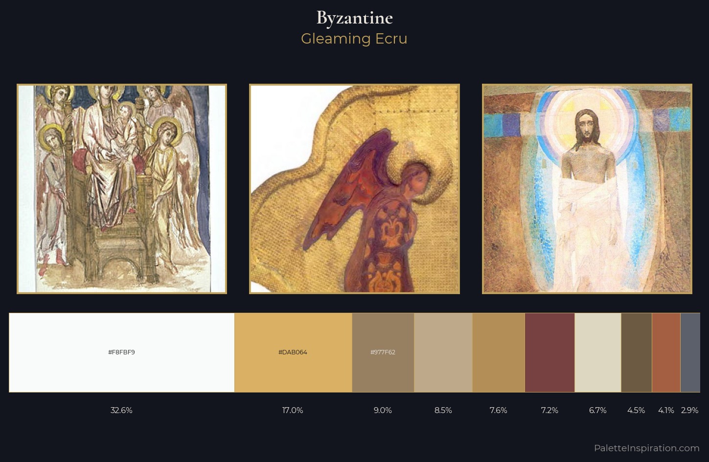709x462 pixels.
Task: Select the light tan swatch above 8.5%
Action: point(443,352)
